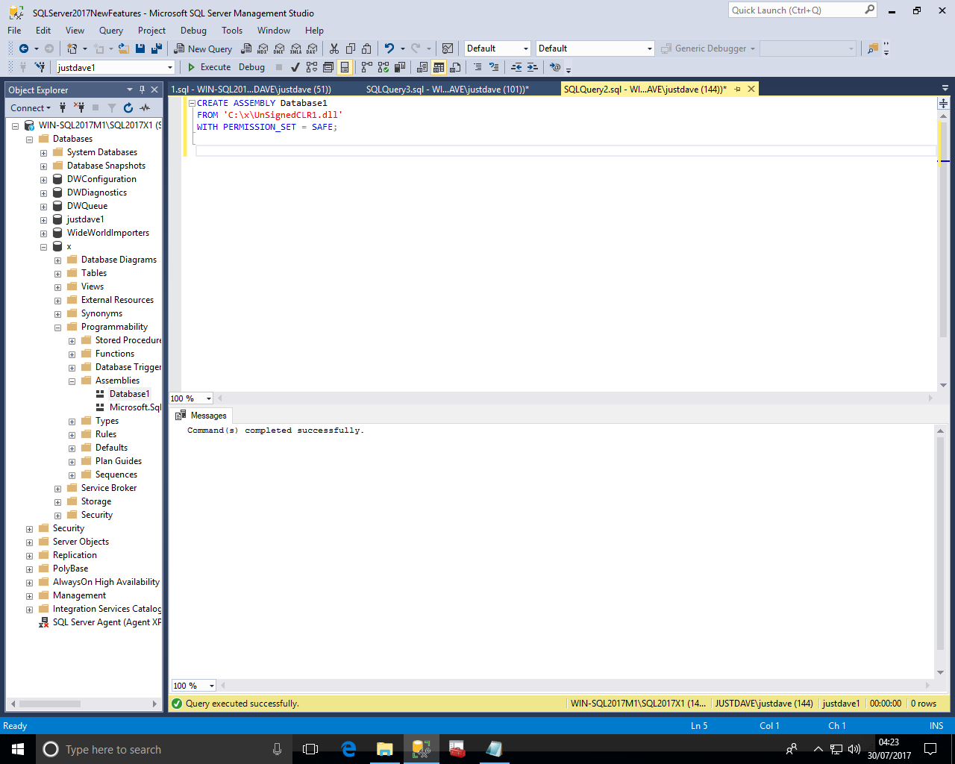Toggle Results to Grid output mode
This screenshot has width=955, height=764.
point(439,67)
